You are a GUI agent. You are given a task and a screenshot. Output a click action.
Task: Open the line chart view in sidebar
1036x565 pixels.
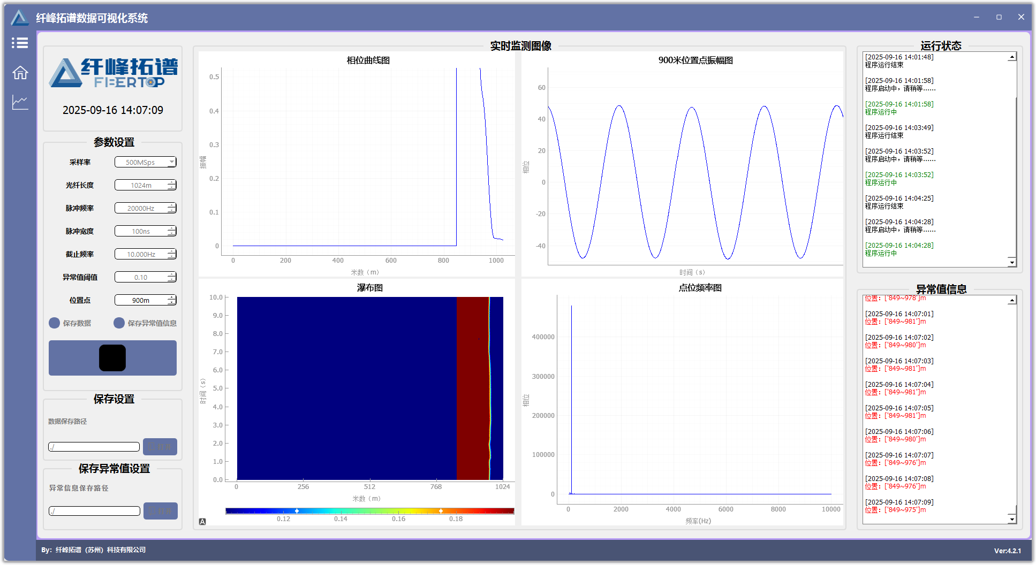(20, 102)
